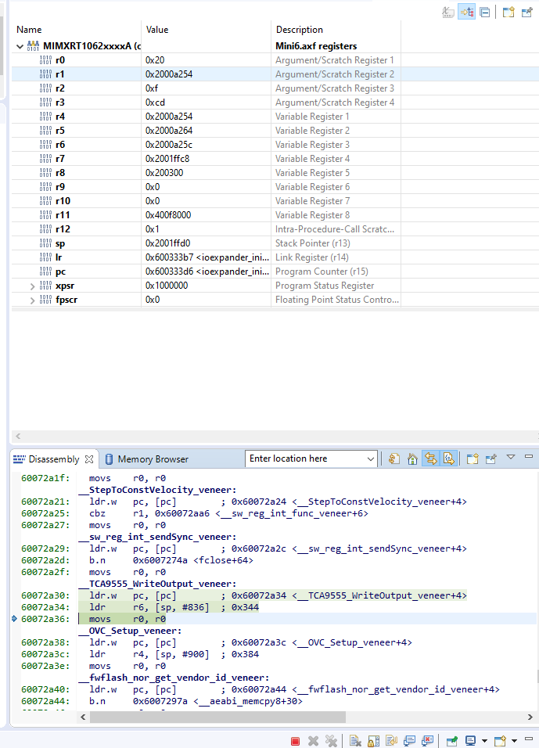Collapse the MIMXRT1062xxxxA register group
Image resolution: width=539 pixels, height=748 pixels.
[20, 46]
